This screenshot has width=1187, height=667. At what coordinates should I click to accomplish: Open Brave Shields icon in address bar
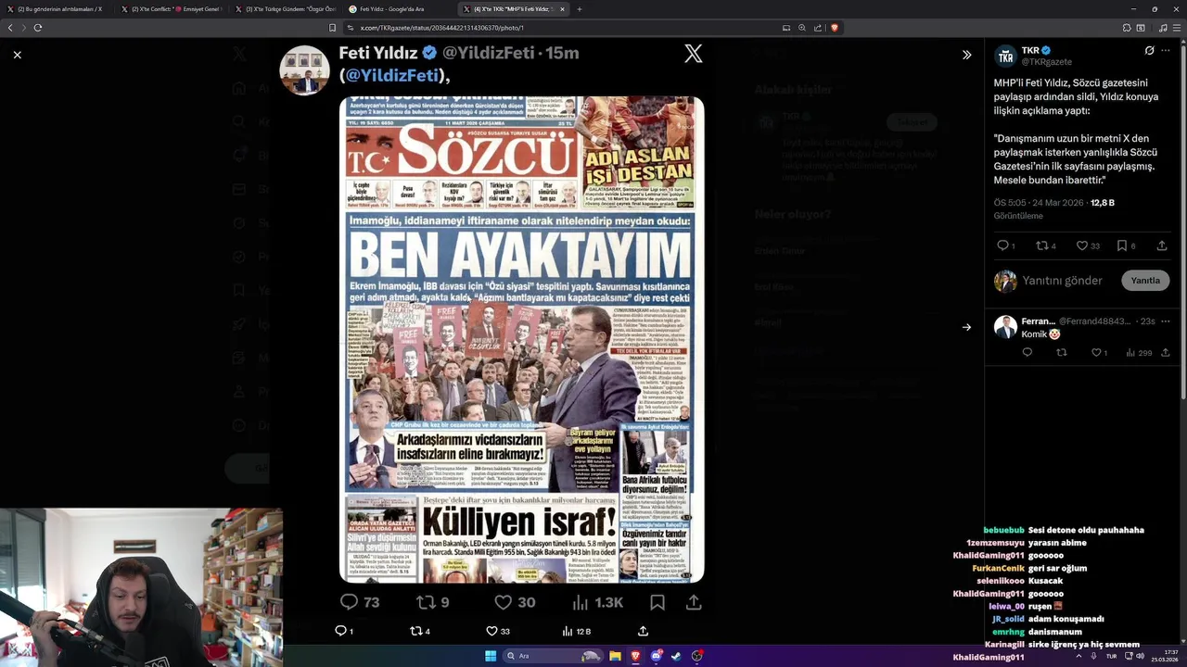[835, 28]
